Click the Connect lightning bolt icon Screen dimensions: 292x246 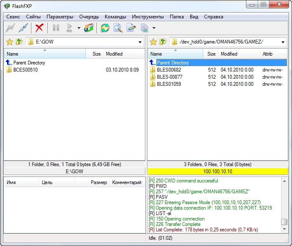click(10, 28)
